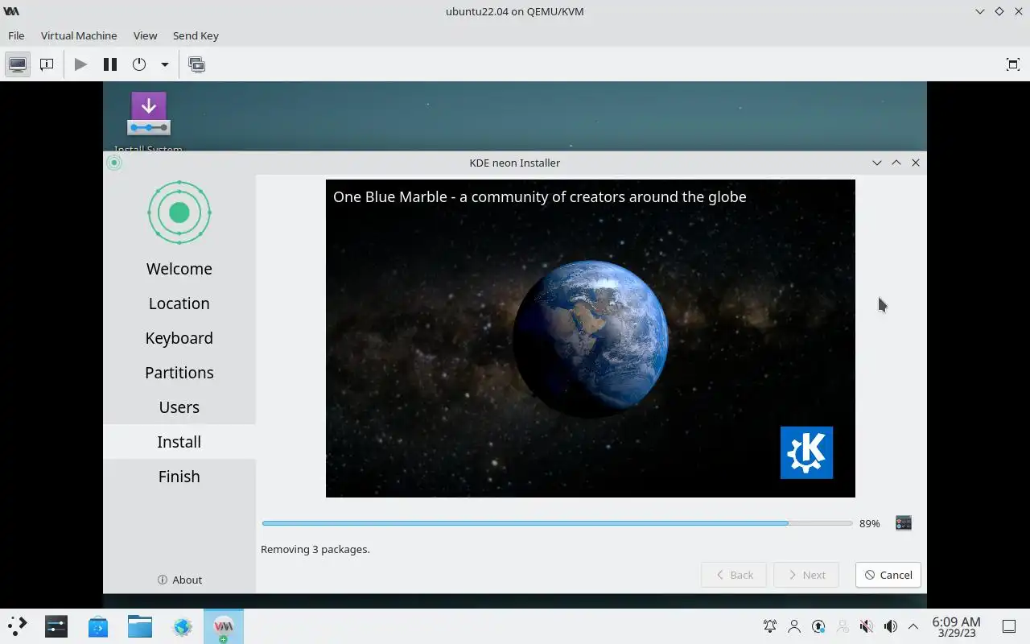1030x644 pixels.
Task: Expand hidden system tray icons arrow
Action: pos(913,626)
